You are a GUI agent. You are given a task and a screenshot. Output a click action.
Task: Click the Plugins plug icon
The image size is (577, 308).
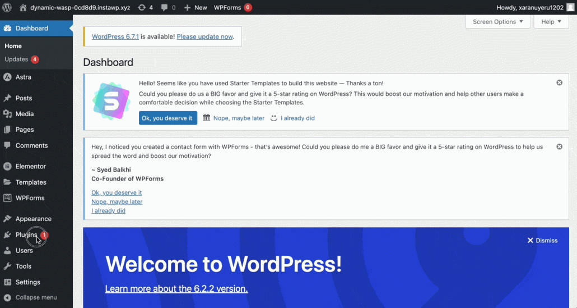click(7, 235)
